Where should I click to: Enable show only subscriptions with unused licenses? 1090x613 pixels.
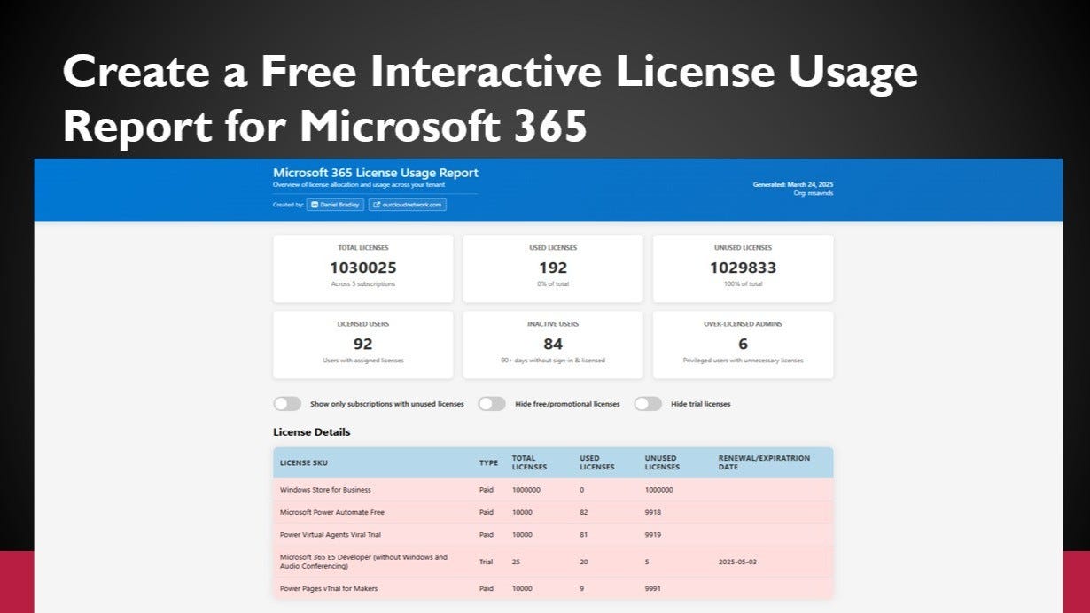[287, 404]
